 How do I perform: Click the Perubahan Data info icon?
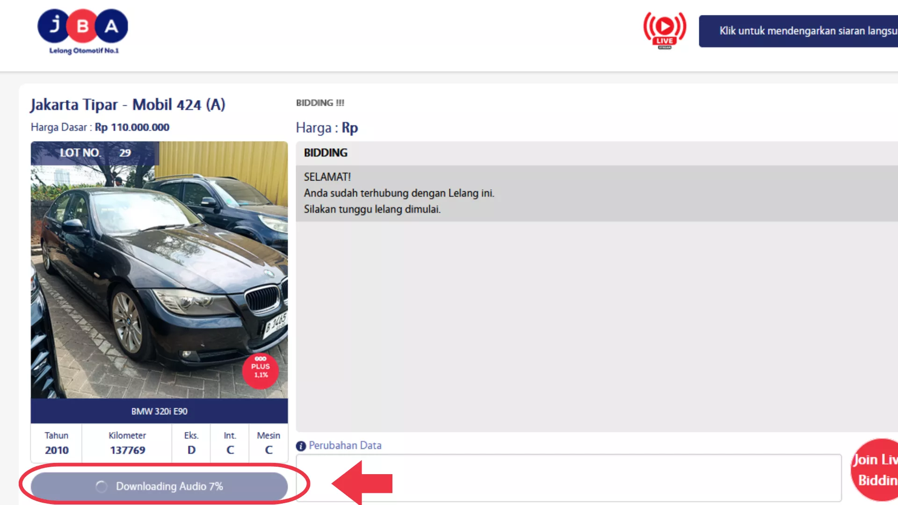pyautogui.click(x=301, y=446)
